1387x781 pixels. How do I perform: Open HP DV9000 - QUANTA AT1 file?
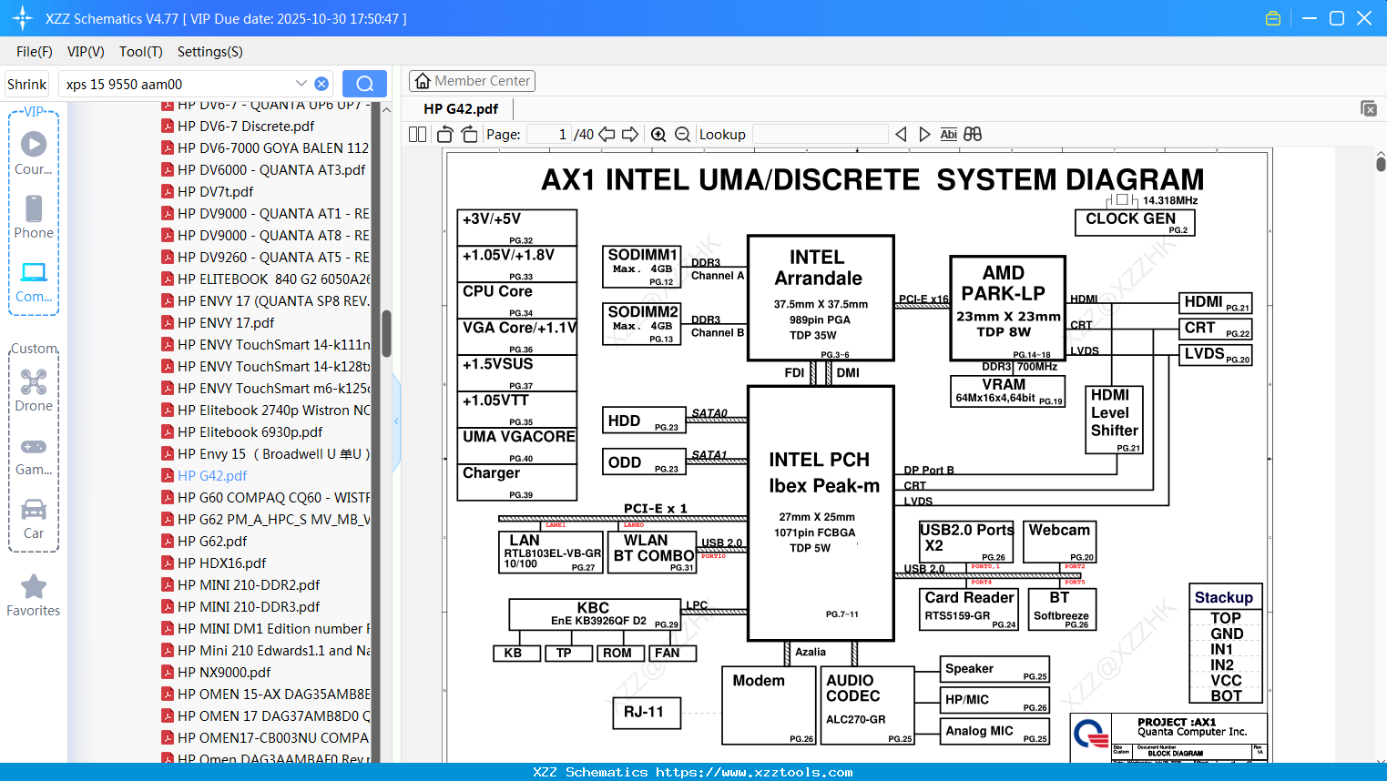point(265,214)
